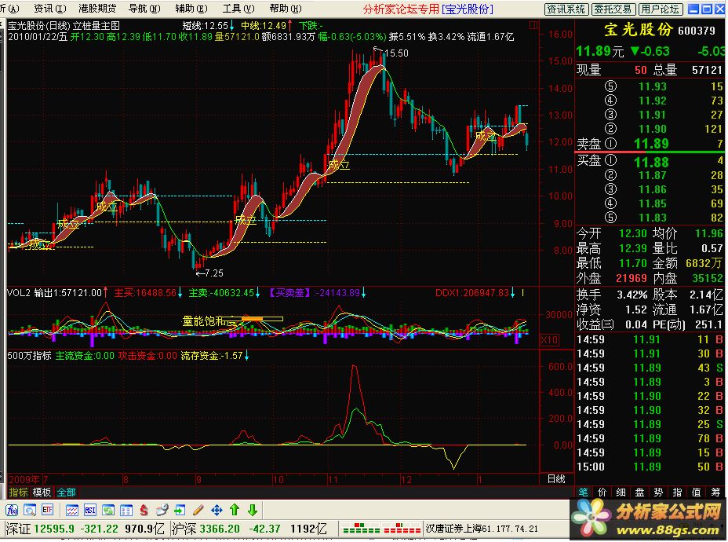Click the small panel icon at chart top-right
This screenshot has height=542, width=728.
tap(534, 26)
